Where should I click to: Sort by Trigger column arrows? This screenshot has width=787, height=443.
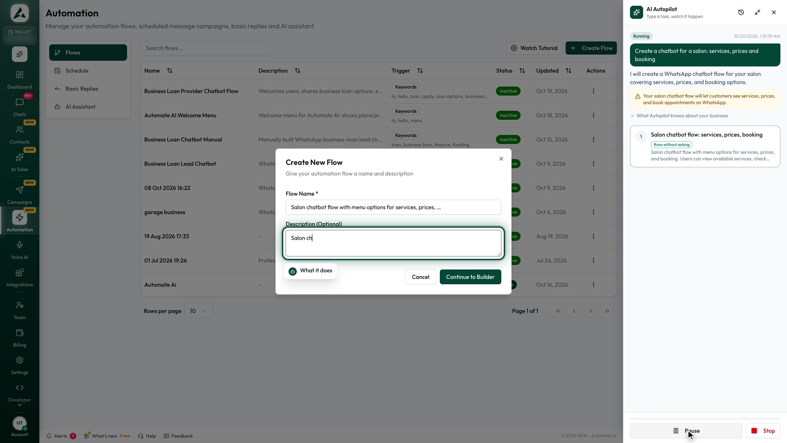pyautogui.click(x=420, y=71)
